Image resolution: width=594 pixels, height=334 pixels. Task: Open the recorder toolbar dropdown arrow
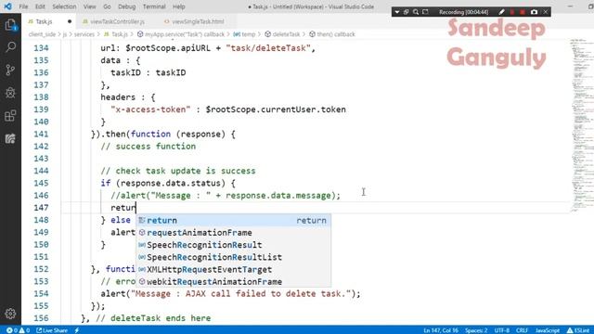click(x=397, y=12)
